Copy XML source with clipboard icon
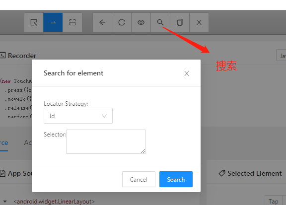The image size is (286, 205). (x=180, y=22)
